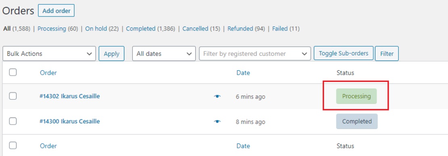
Task: Preview order #14302 with eye icon
Action: click(218, 96)
